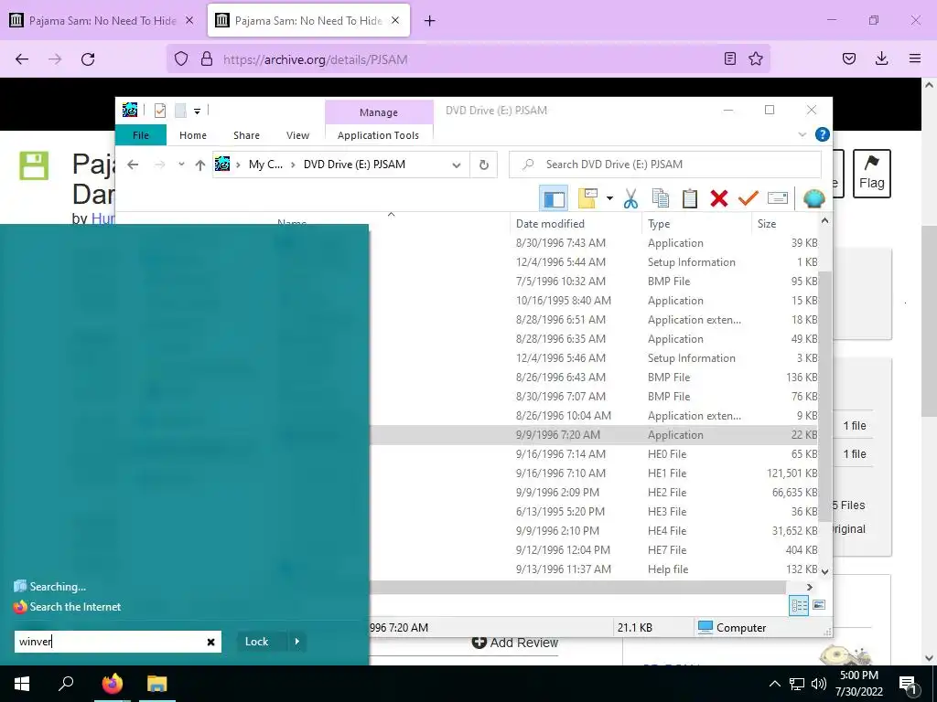Select the 95 KB BMP File row

click(x=594, y=282)
